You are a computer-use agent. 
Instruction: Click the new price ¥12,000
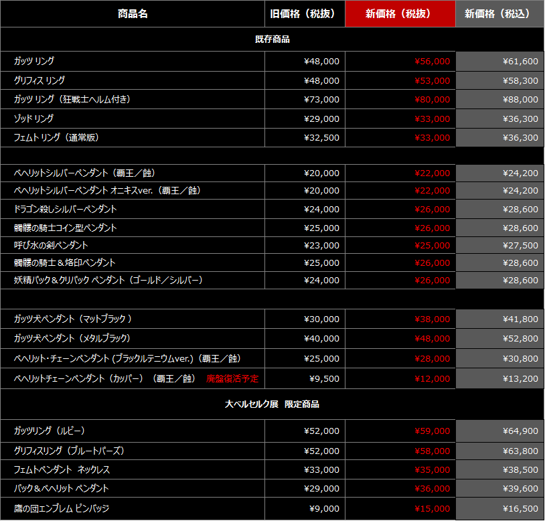432,379
